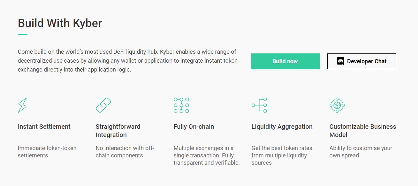Image resolution: width=418 pixels, height=186 pixels.
Task: Click the 'Get the best token rates' description
Action: [x=282, y=155]
